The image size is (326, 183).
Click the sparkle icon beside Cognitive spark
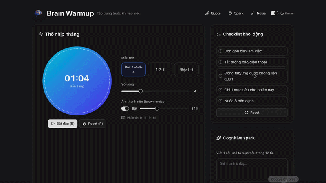(x=219, y=138)
